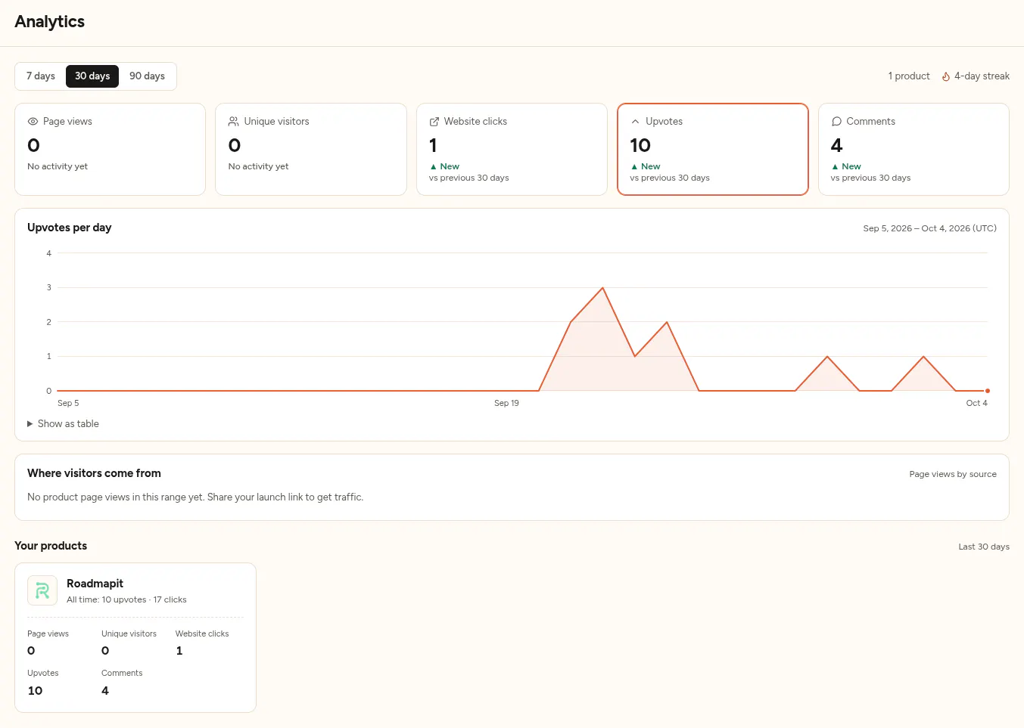Image resolution: width=1024 pixels, height=728 pixels.
Task: Click the Last 30 days label
Action: click(x=984, y=547)
